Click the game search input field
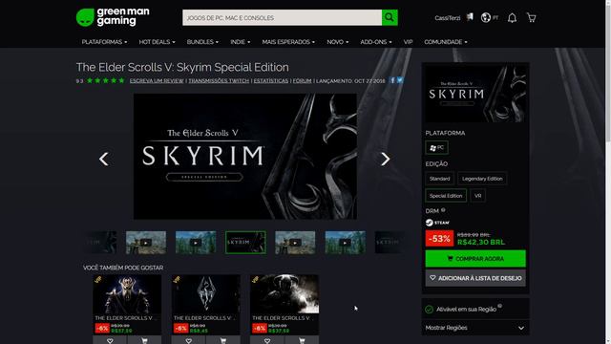The image size is (611, 344). point(283,17)
